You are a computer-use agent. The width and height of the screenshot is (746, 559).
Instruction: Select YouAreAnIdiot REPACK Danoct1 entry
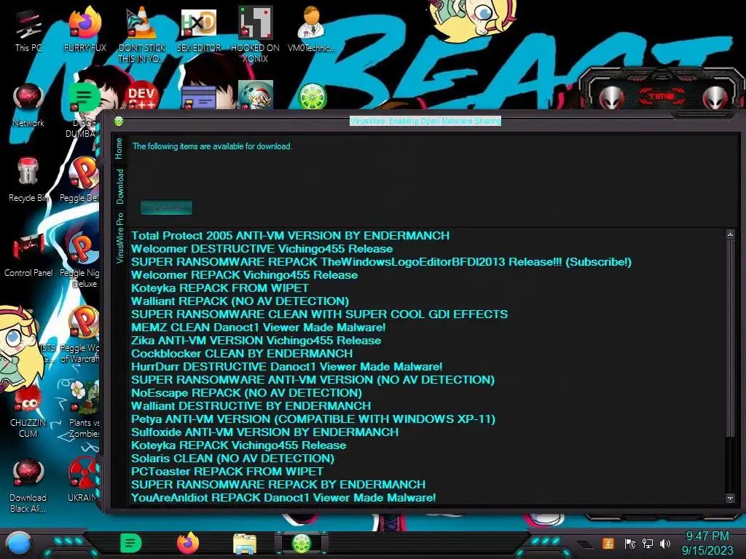[x=283, y=498]
